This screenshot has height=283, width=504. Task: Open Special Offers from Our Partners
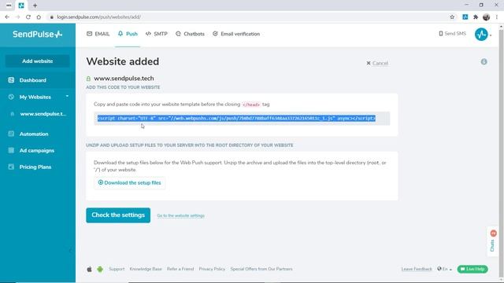(x=261, y=269)
